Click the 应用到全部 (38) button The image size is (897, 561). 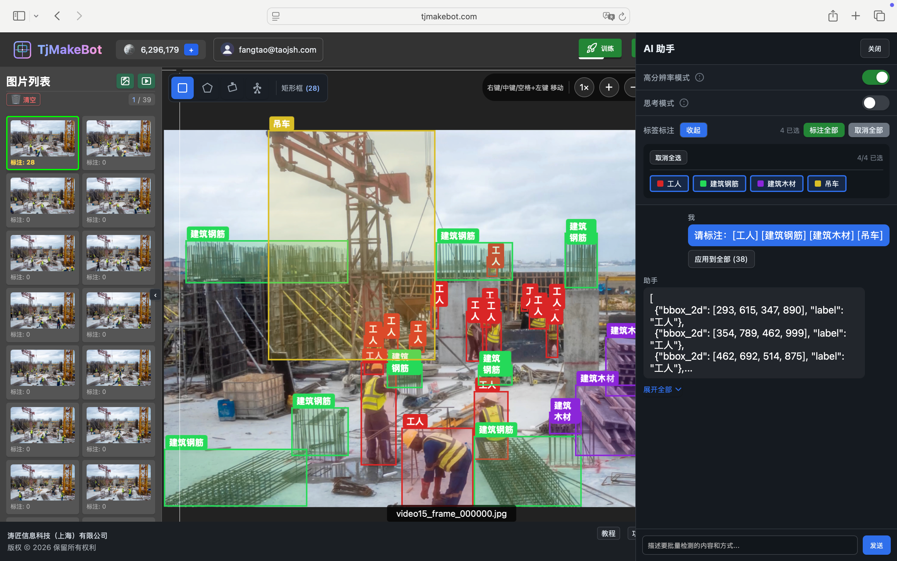click(x=721, y=259)
